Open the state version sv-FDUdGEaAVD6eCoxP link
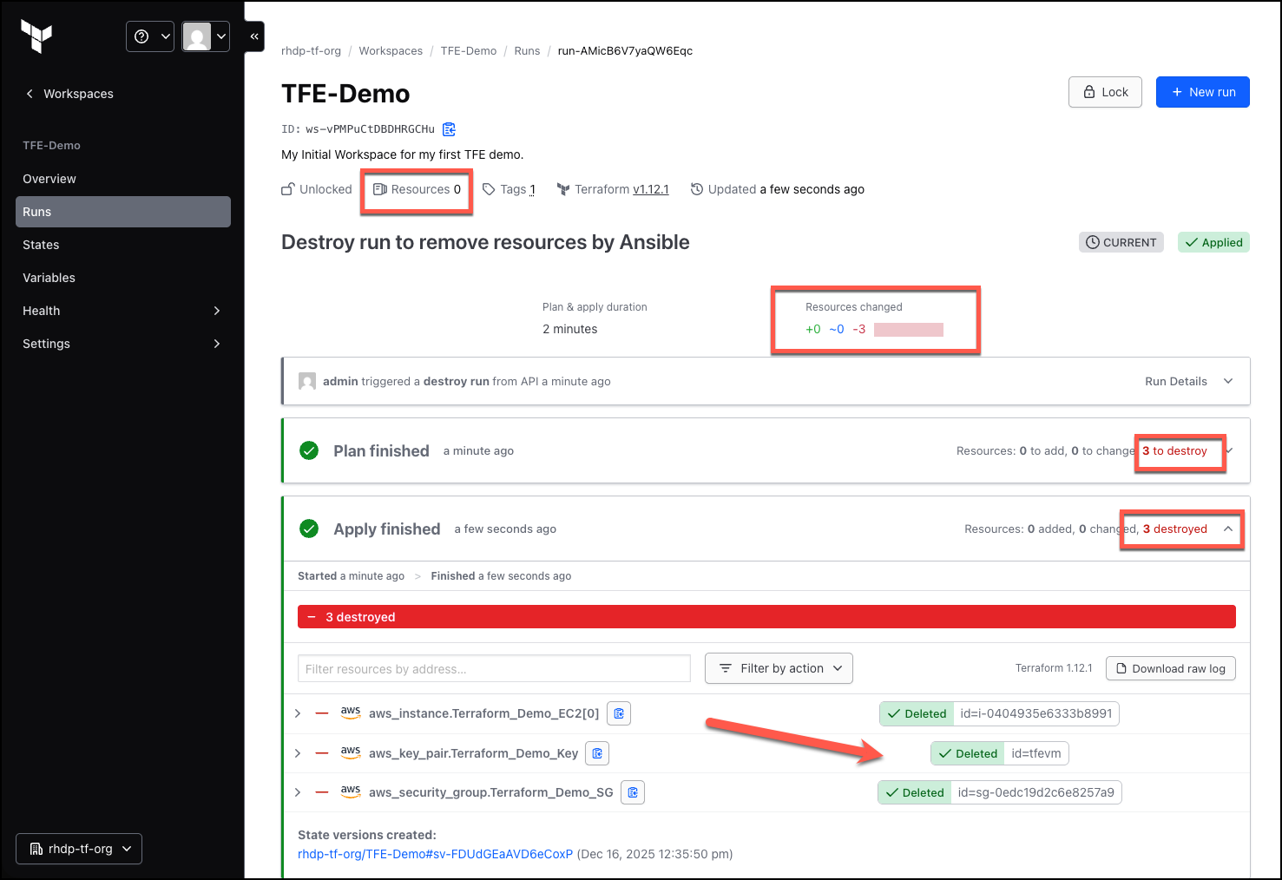The width and height of the screenshot is (1282, 880). click(x=435, y=854)
